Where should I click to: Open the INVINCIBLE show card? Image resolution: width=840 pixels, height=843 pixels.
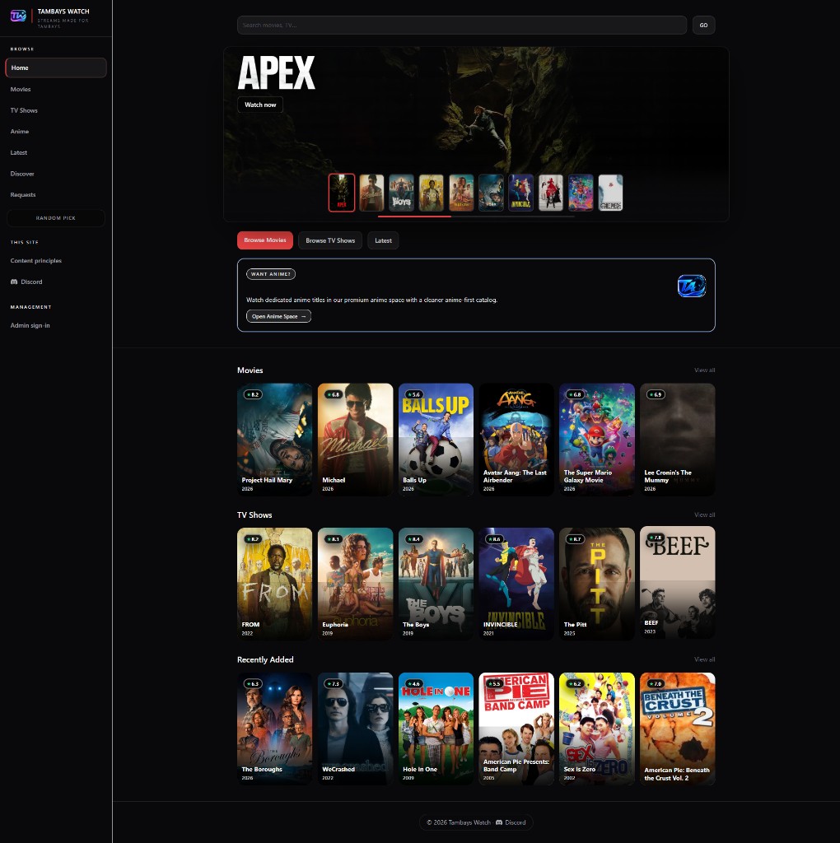516,584
